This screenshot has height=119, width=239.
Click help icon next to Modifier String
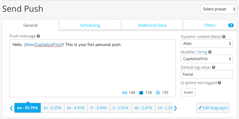click(x=210, y=52)
